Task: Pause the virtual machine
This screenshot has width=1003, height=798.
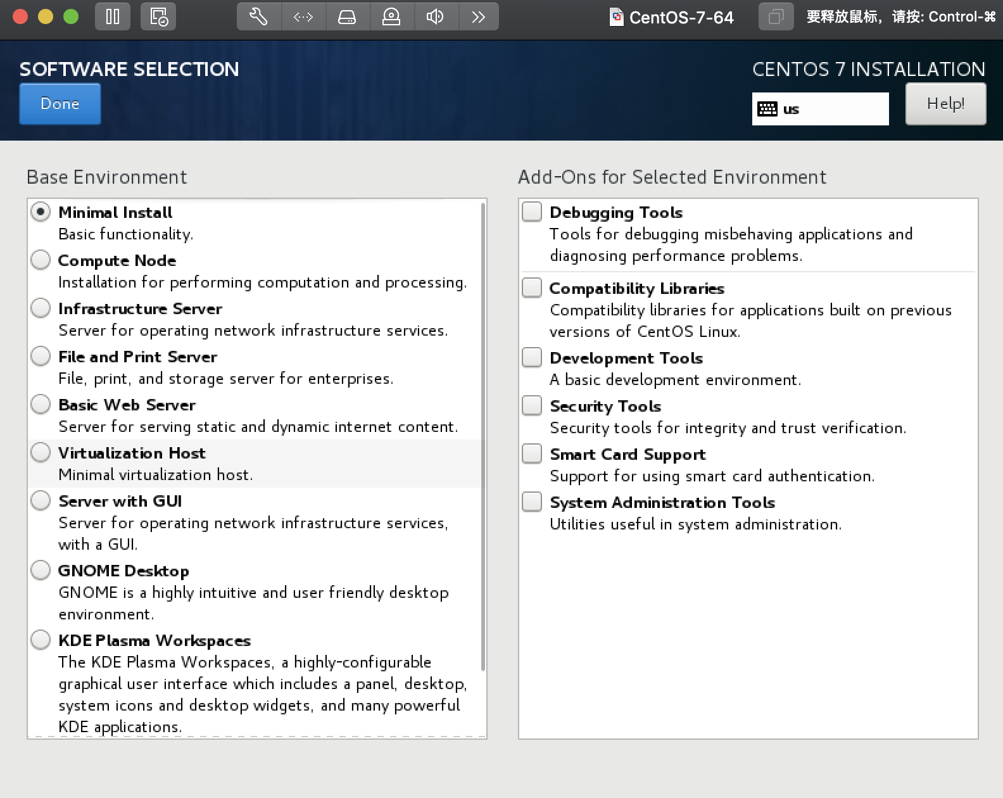Action: coord(113,16)
